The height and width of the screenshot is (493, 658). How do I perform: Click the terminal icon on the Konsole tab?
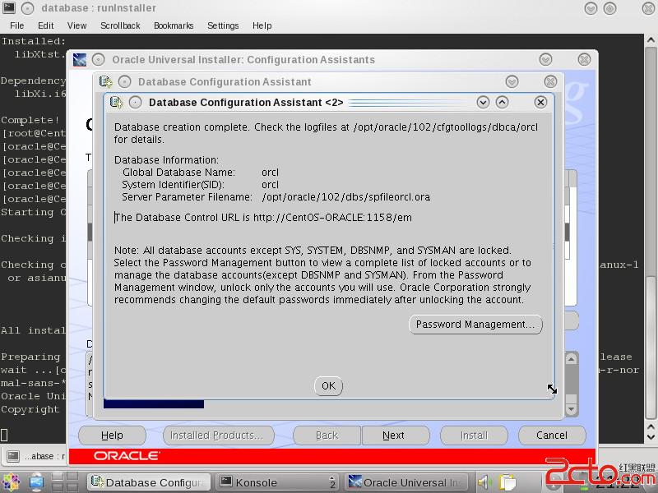13,456
